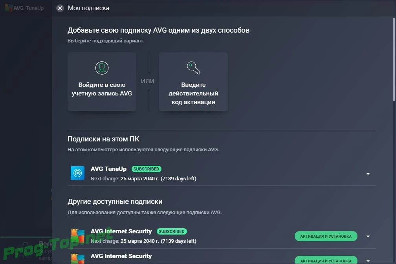The image size is (396, 264).
Task: Click the Моя подписка title text
Action: (88, 8)
